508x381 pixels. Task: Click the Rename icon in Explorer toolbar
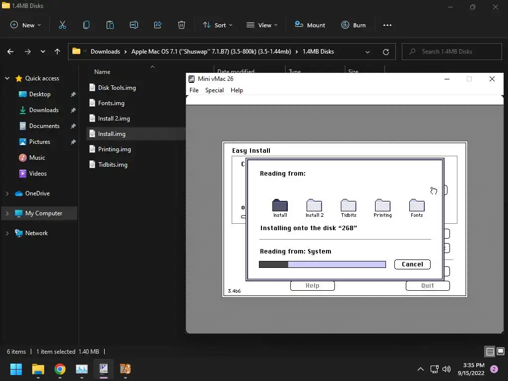134,25
